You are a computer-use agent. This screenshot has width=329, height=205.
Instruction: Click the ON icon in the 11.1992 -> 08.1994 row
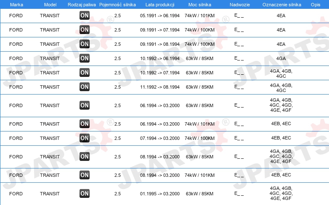(x=84, y=87)
